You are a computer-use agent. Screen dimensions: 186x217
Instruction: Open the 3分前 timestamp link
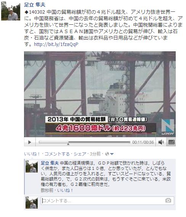[x=95, y=154]
